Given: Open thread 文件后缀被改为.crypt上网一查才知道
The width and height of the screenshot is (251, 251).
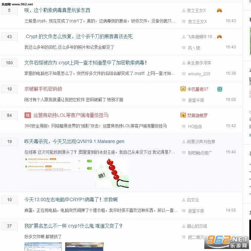Looking at the screenshot, I should click(x=86, y=63).
